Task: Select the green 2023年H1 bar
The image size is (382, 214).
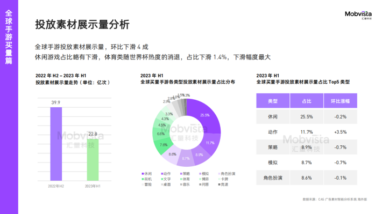Action: [93, 160]
